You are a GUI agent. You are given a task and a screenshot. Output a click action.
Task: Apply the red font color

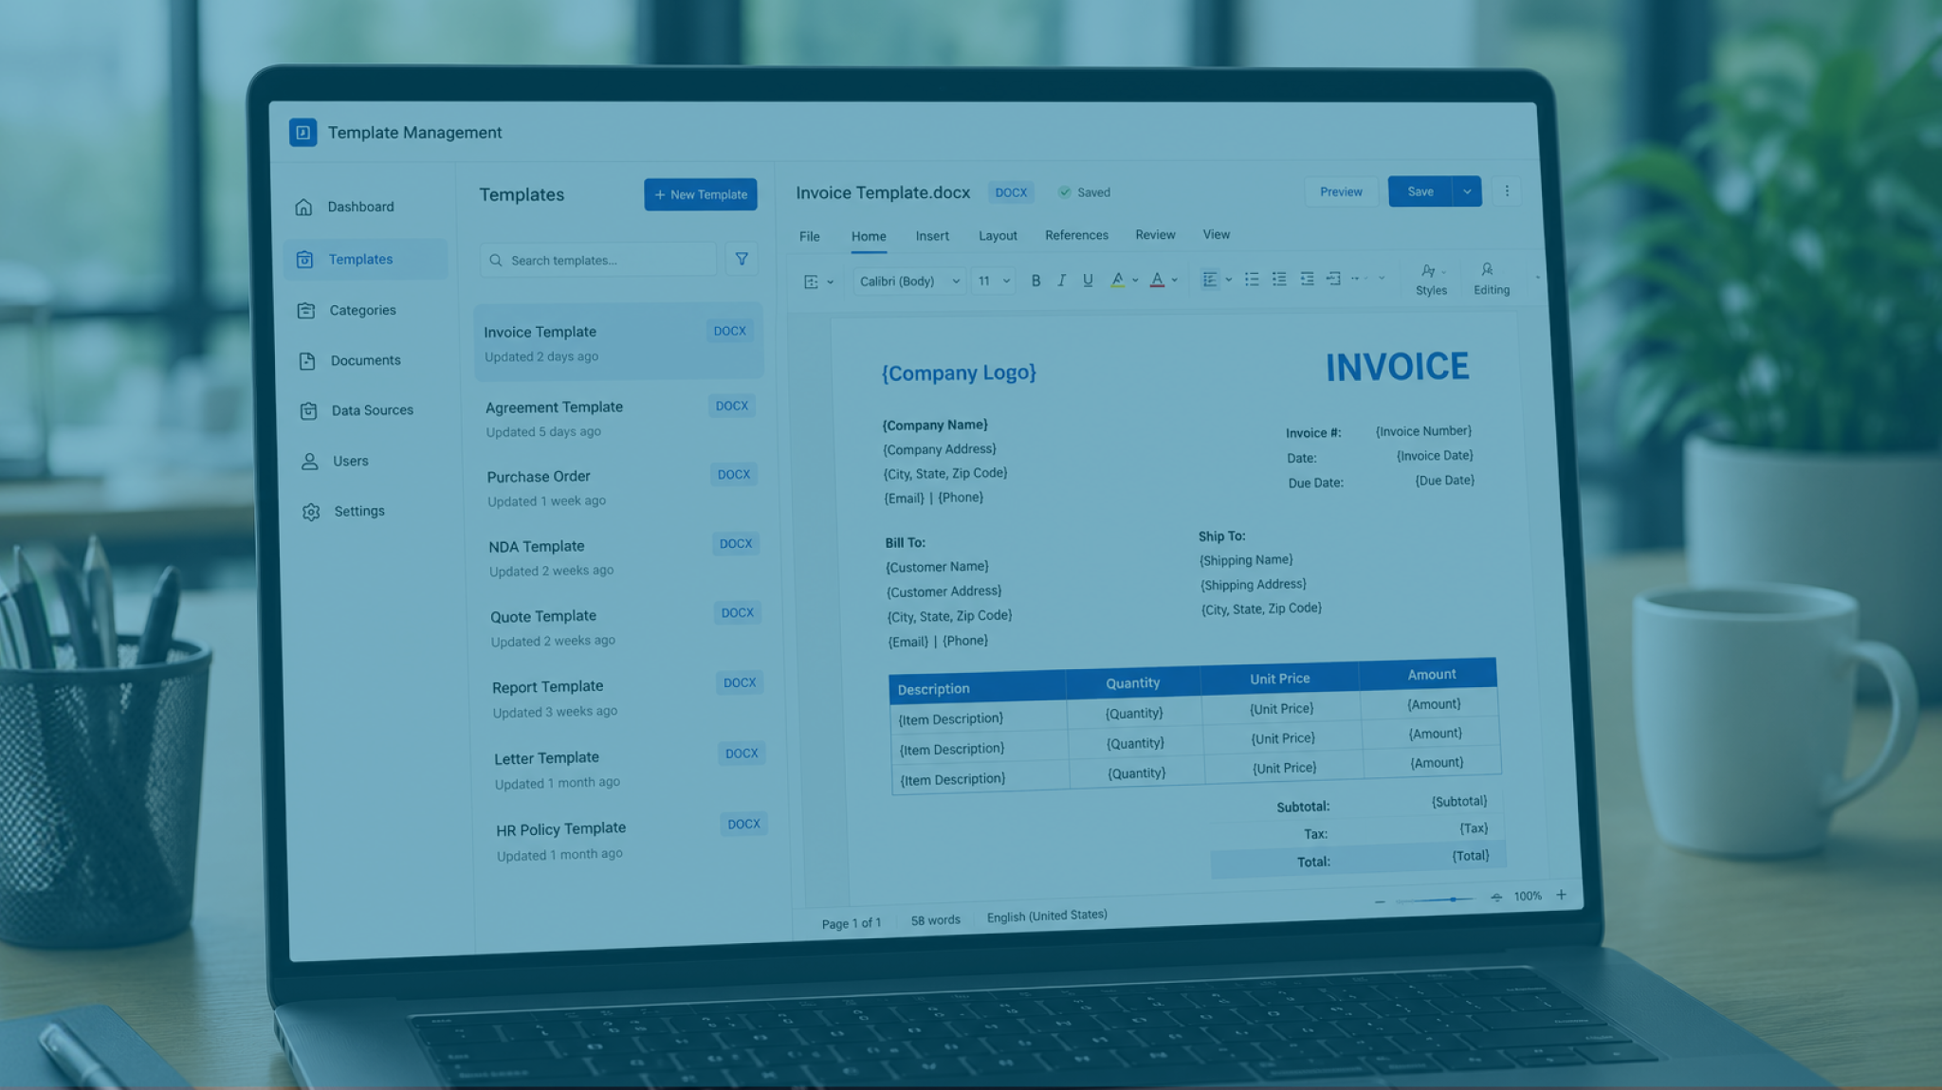pyautogui.click(x=1157, y=280)
